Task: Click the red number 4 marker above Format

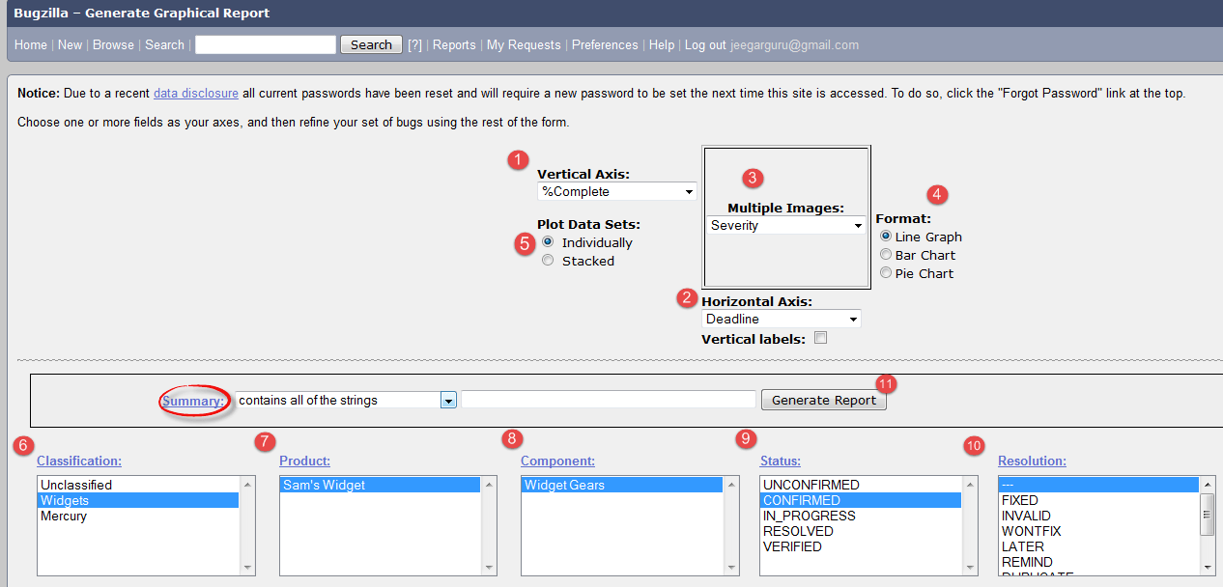Action: pyautogui.click(x=936, y=194)
